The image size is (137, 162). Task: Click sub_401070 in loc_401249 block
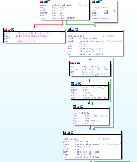pyautogui.click(x=87, y=44)
